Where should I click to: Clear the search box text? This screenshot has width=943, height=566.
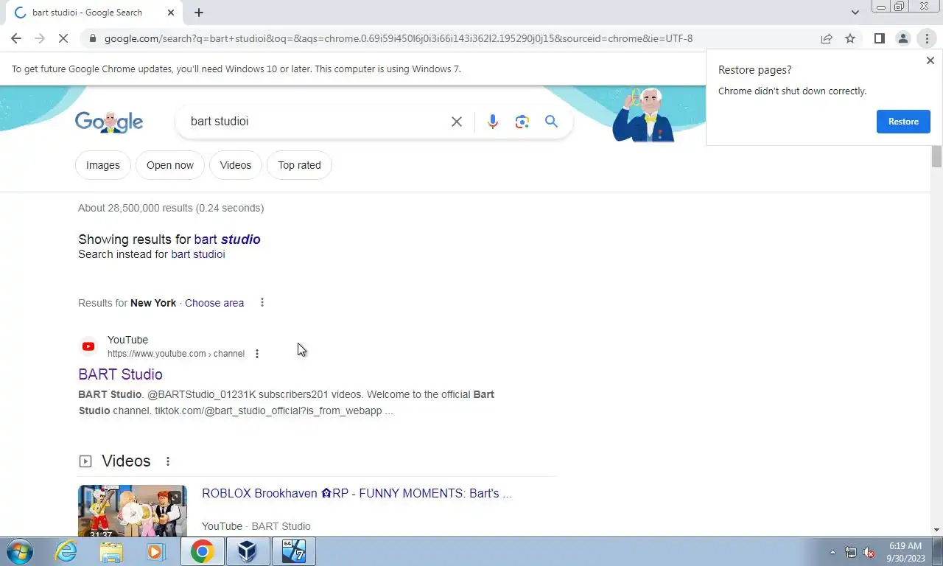click(x=457, y=122)
